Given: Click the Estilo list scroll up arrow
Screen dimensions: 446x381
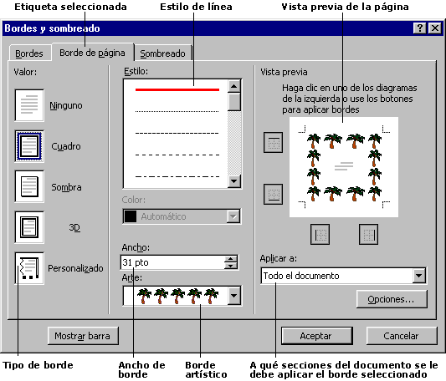Looking at the screenshot, I should [x=234, y=86].
